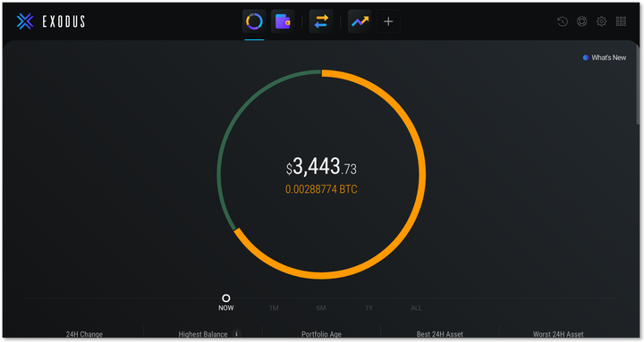This screenshot has width=644, height=342.
Task: Click the 0.00288774 BTC value
Action: (x=321, y=189)
